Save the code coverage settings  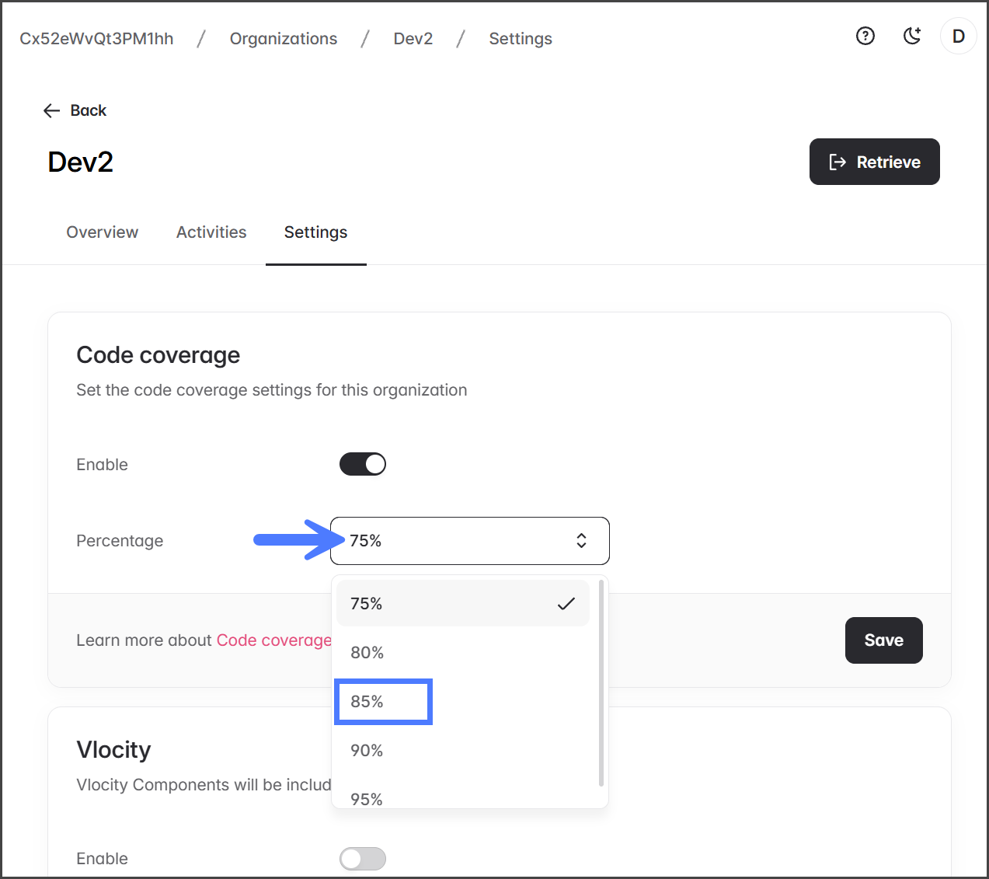click(x=883, y=640)
